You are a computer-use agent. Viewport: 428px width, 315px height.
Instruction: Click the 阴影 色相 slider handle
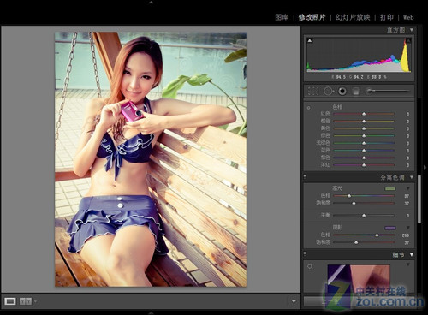377,235
